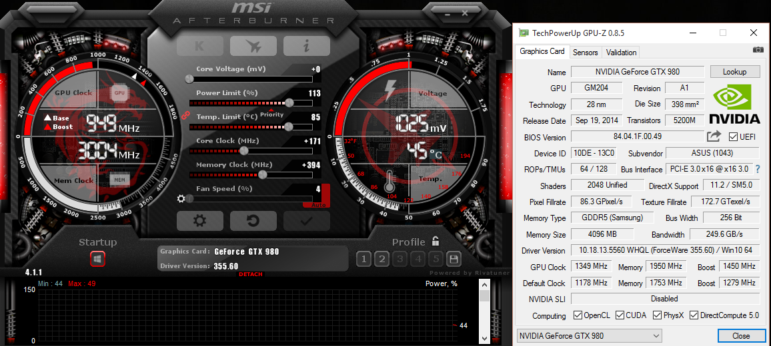Viewport: 771px width, 346px height.
Task: Click the monitoring graph scroll down arrow
Action: click(484, 338)
